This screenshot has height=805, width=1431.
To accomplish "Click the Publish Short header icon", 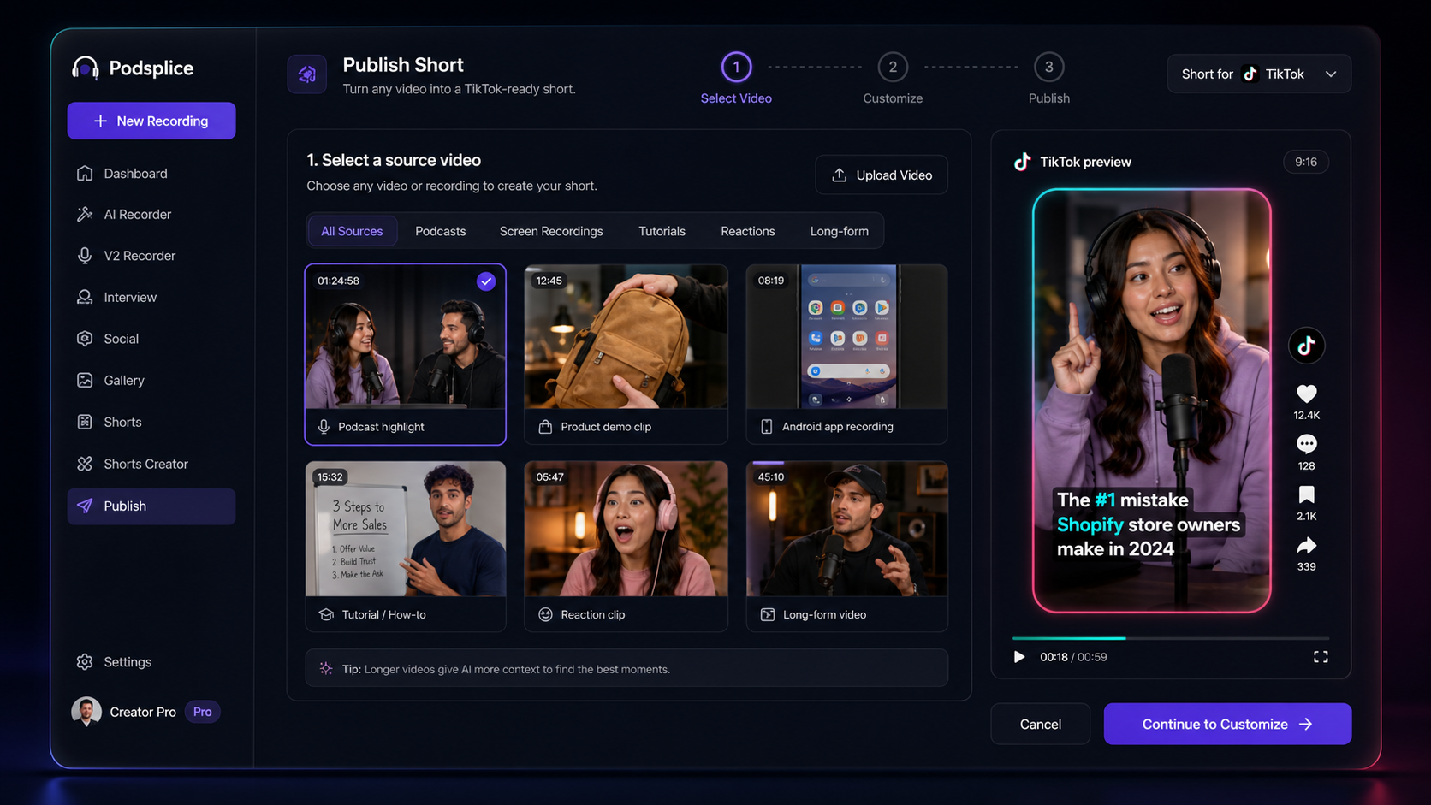I will point(307,74).
